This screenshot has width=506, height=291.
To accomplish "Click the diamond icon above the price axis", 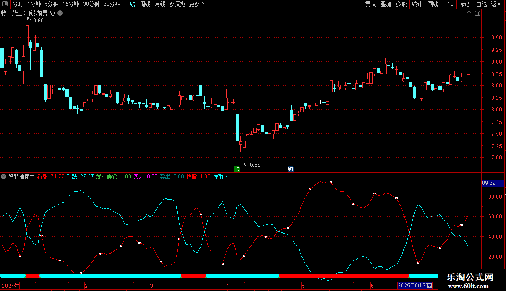I will (x=469, y=13).
